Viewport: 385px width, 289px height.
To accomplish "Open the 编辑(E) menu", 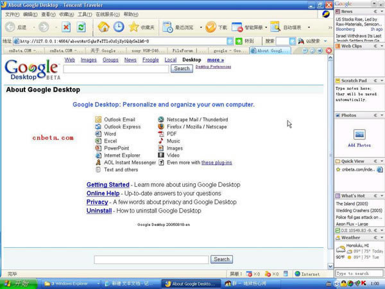I will point(30,15).
